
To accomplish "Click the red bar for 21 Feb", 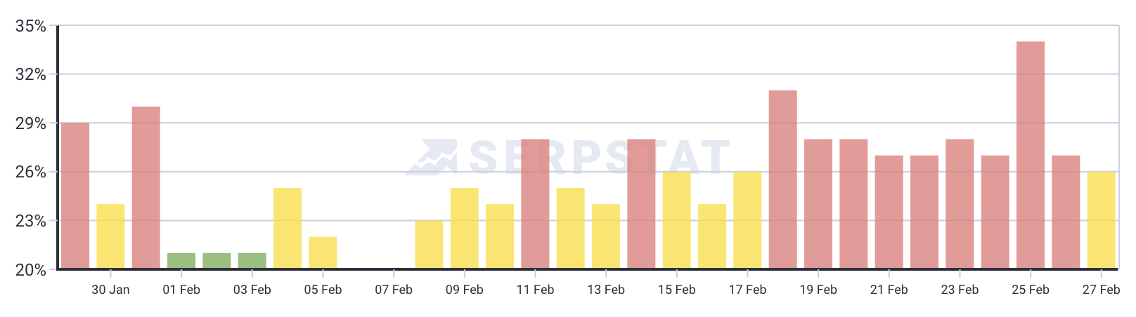I will click(x=889, y=211).
